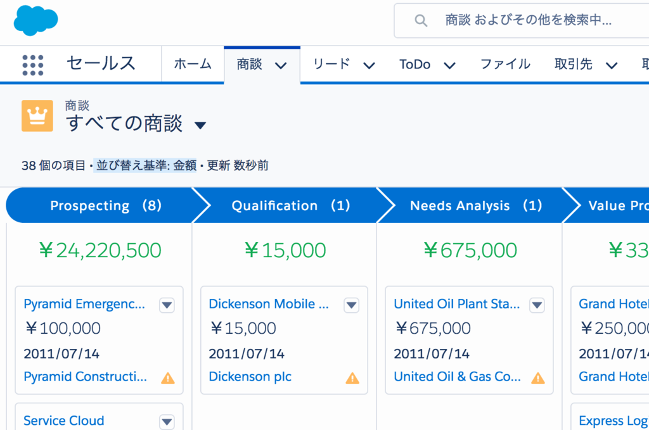Open the Dickenson plc account link
The width and height of the screenshot is (649, 430).
pos(250,377)
